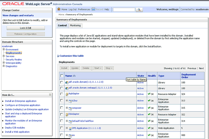Click the Delete button
This screenshot has height=139, width=209.
[x=86, y=68]
